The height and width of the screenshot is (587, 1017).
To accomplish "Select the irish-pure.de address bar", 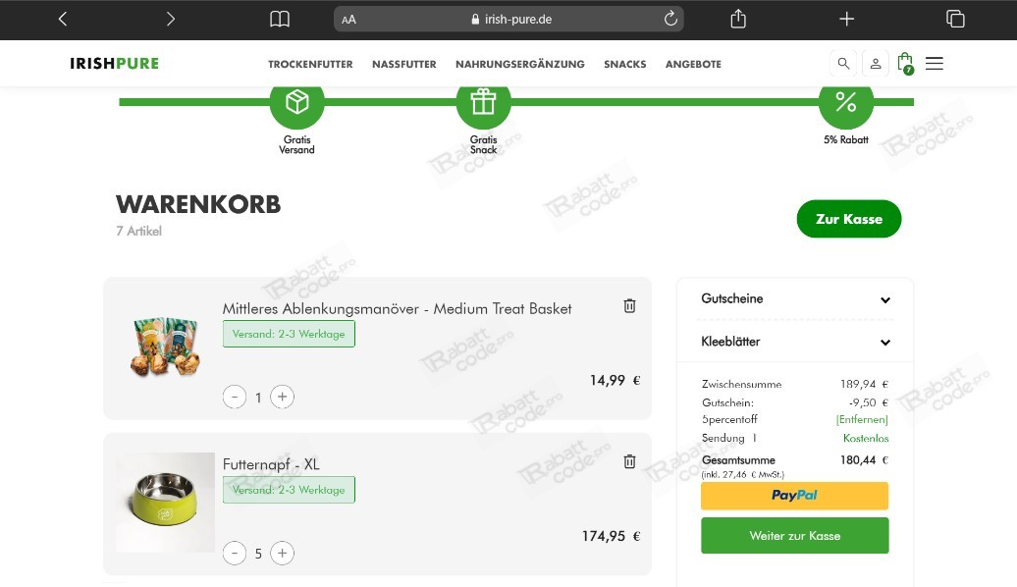I will tap(508, 19).
